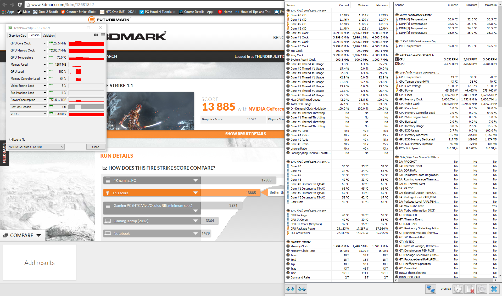The height and width of the screenshot is (296, 502).
Task: Click the Futuremark logo
Action: pos(109,20)
